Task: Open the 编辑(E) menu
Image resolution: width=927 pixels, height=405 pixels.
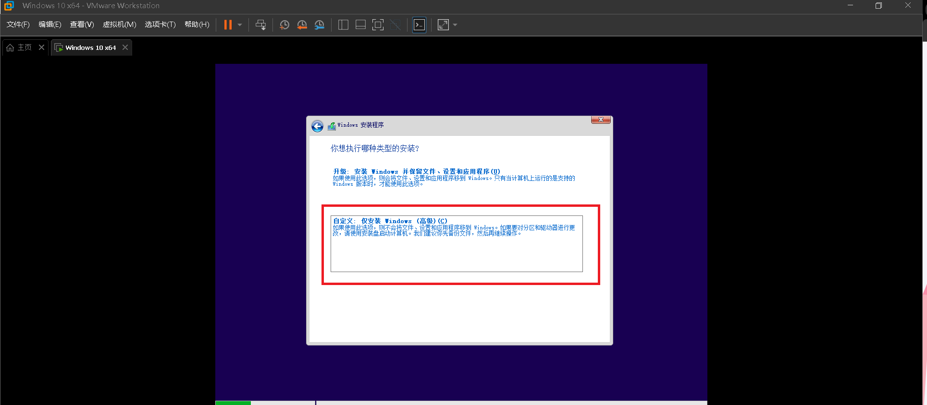Action: click(50, 24)
